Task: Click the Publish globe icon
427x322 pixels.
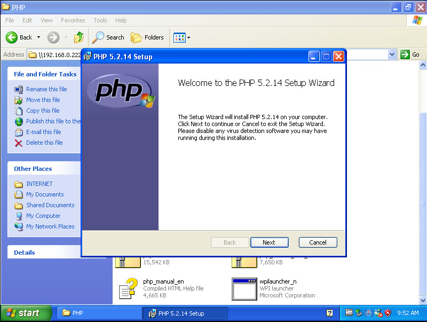Action: click(19, 122)
